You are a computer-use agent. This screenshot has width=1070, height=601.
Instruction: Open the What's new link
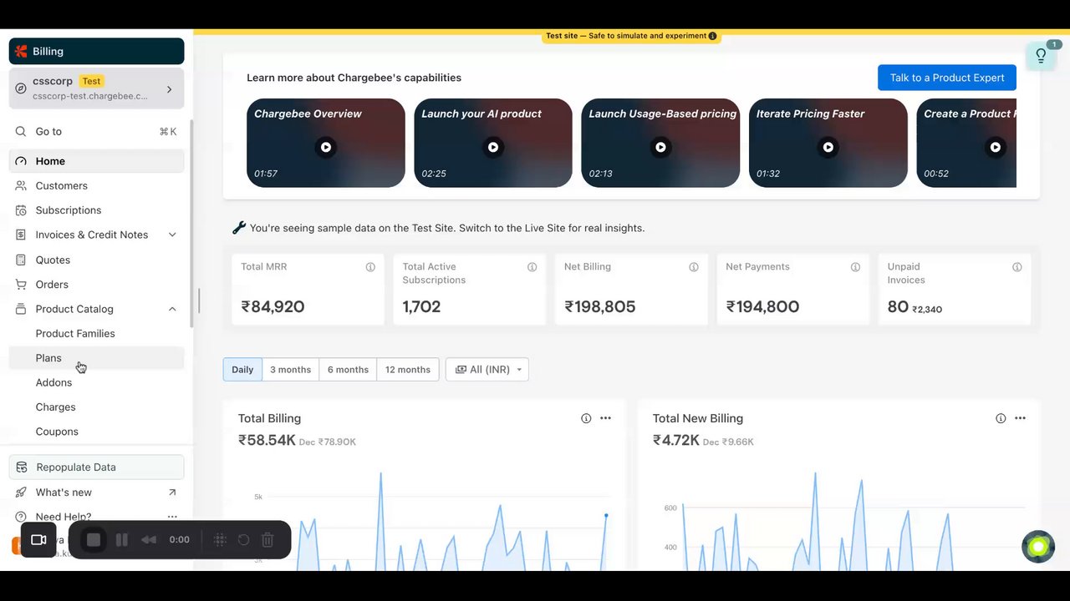point(96,492)
